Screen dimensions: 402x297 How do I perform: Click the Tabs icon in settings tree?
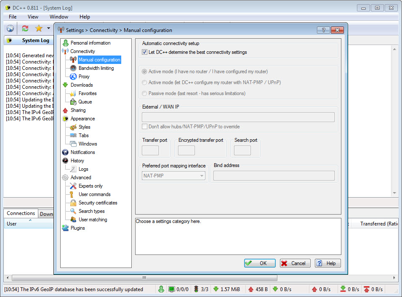click(73, 135)
